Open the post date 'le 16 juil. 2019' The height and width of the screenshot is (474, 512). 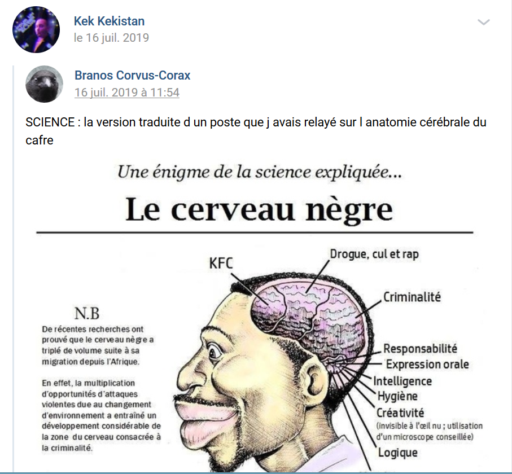(111, 38)
